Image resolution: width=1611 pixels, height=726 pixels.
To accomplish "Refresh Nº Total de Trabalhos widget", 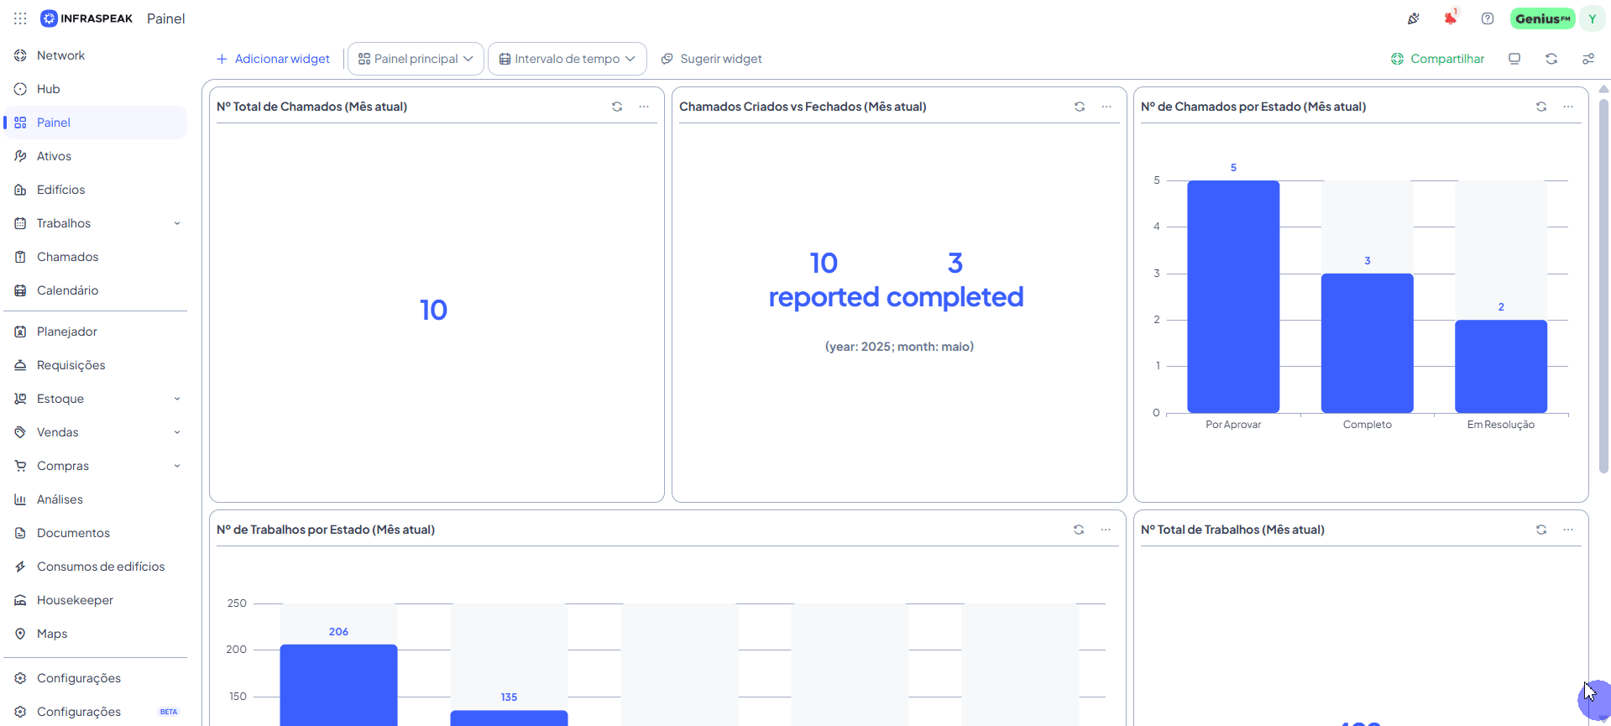I will [1541, 530].
